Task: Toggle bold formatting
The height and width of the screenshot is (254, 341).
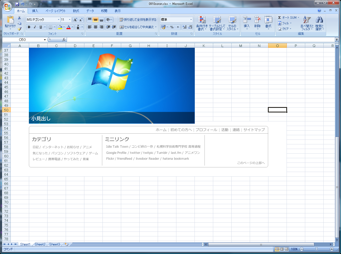Action: (x=29, y=27)
